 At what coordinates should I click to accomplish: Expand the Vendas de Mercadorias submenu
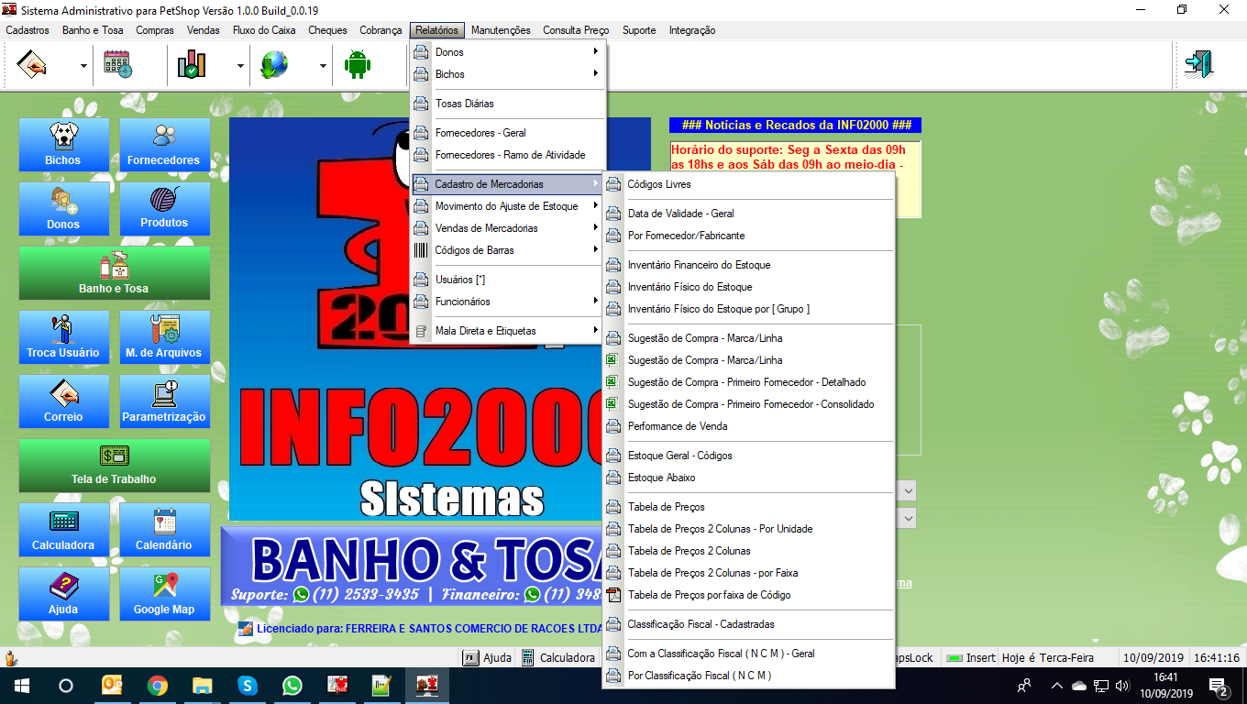tap(508, 228)
